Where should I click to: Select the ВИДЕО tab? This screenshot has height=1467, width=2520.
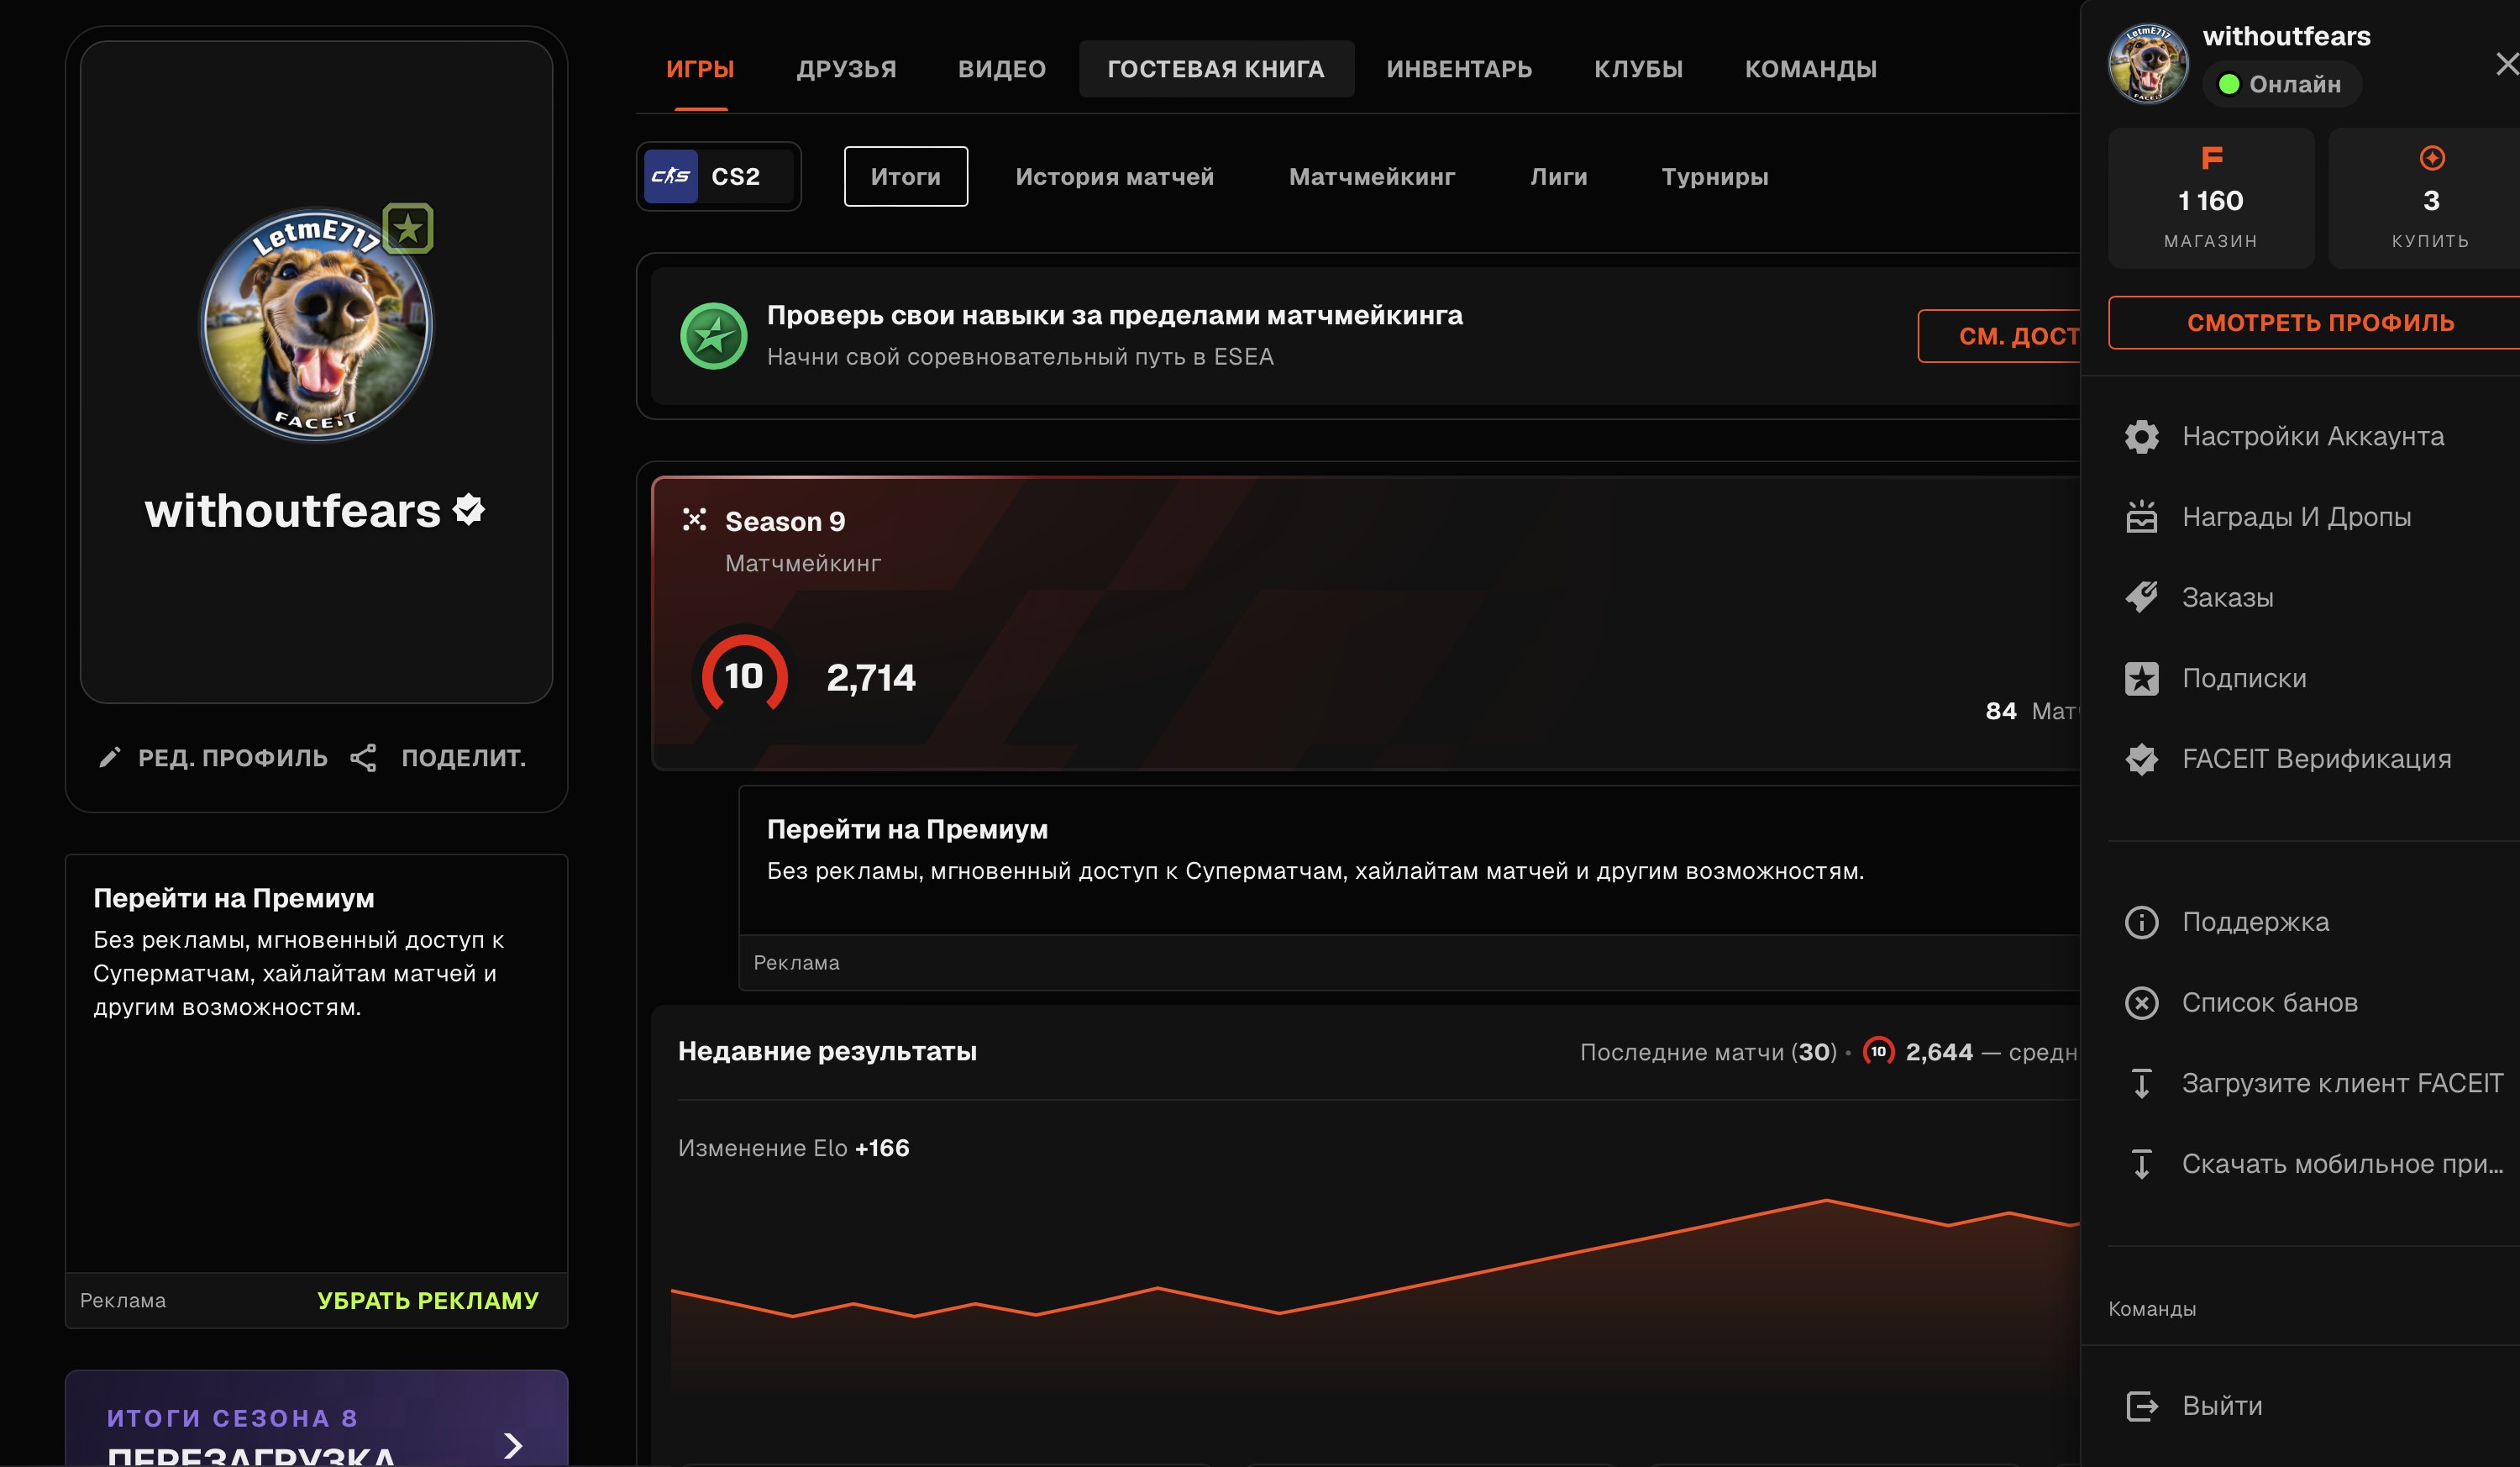[x=1001, y=69]
